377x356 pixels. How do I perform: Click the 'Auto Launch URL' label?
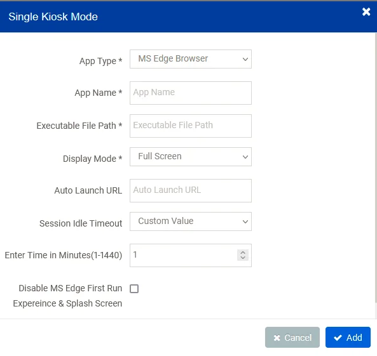(88, 190)
